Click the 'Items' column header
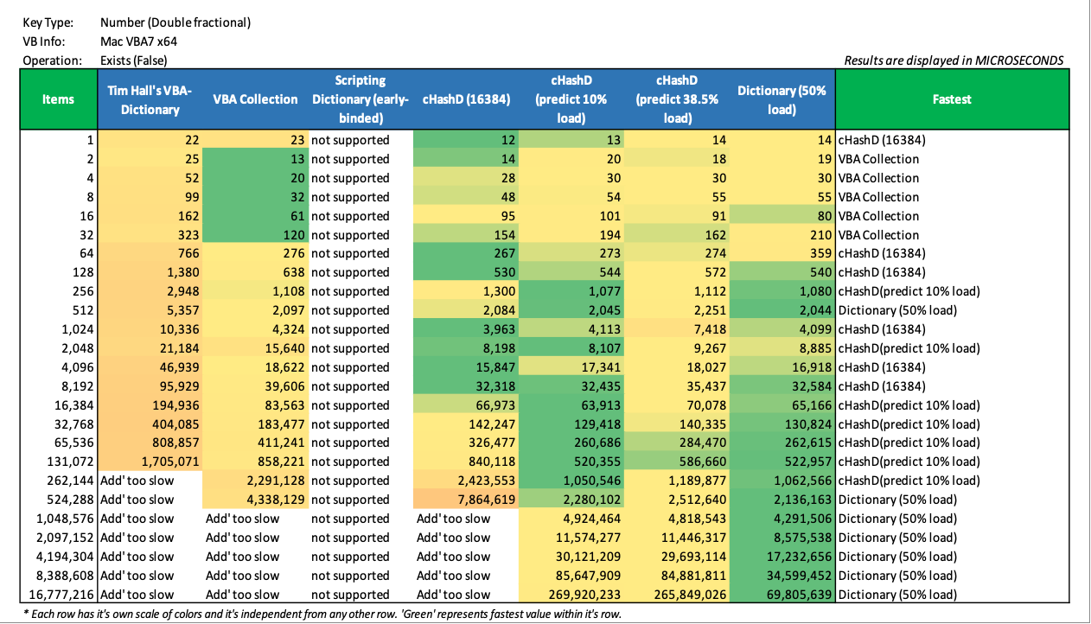The height and width of the screenshot is (624, 1091). tap(59, 99)
